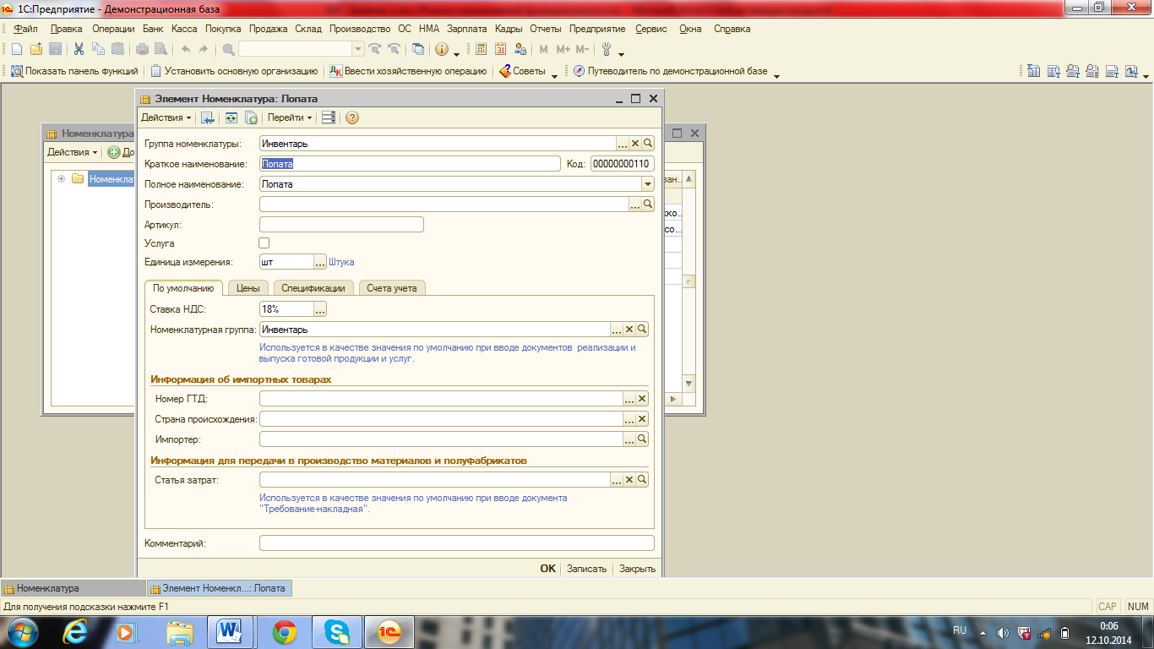Open Производитель with magnifier icon

pyautogui.click(x=648, y=205)
